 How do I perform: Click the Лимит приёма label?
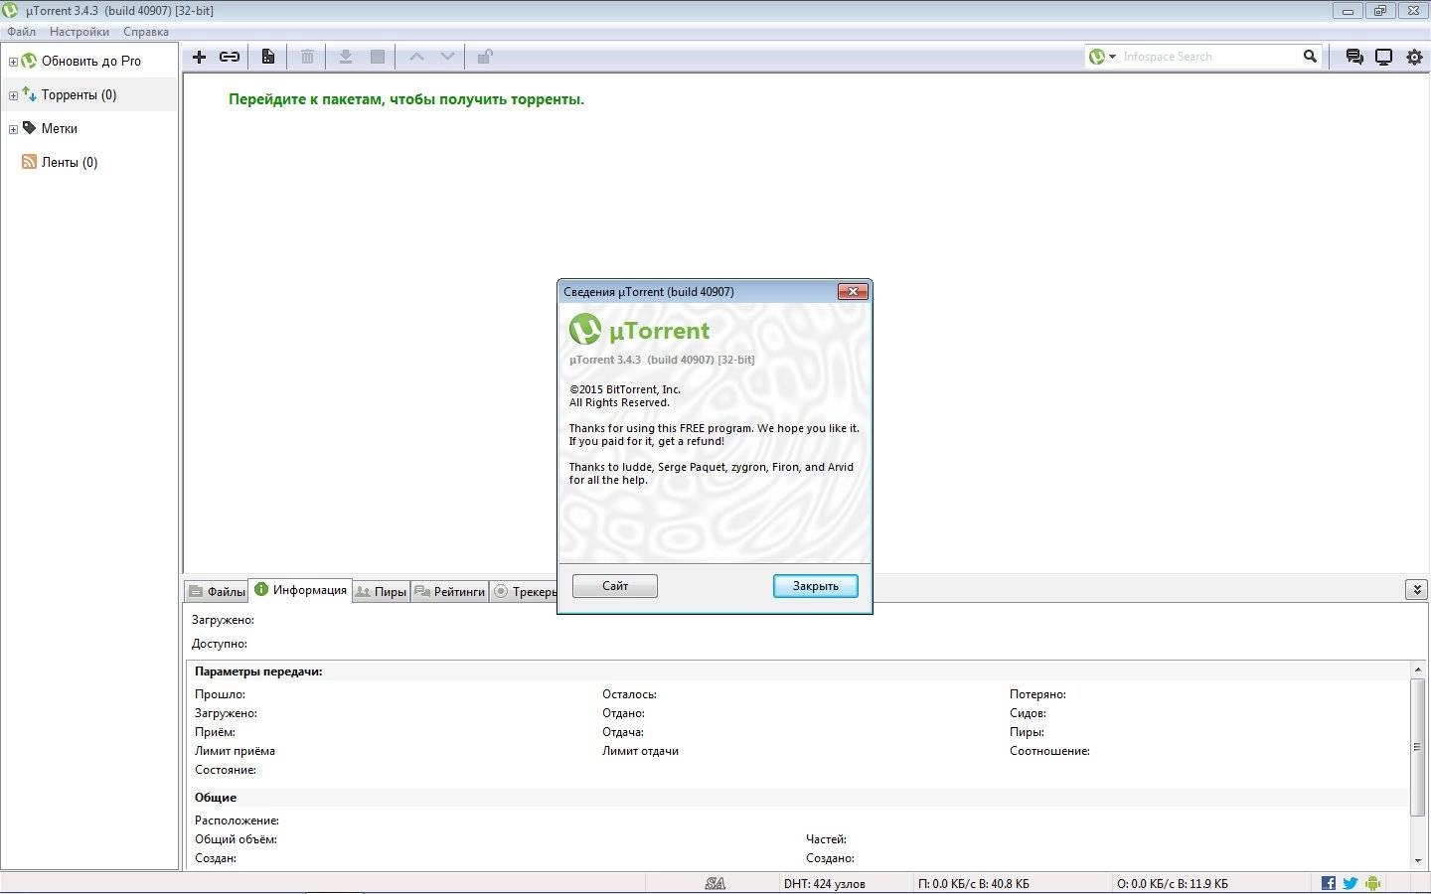235,751
